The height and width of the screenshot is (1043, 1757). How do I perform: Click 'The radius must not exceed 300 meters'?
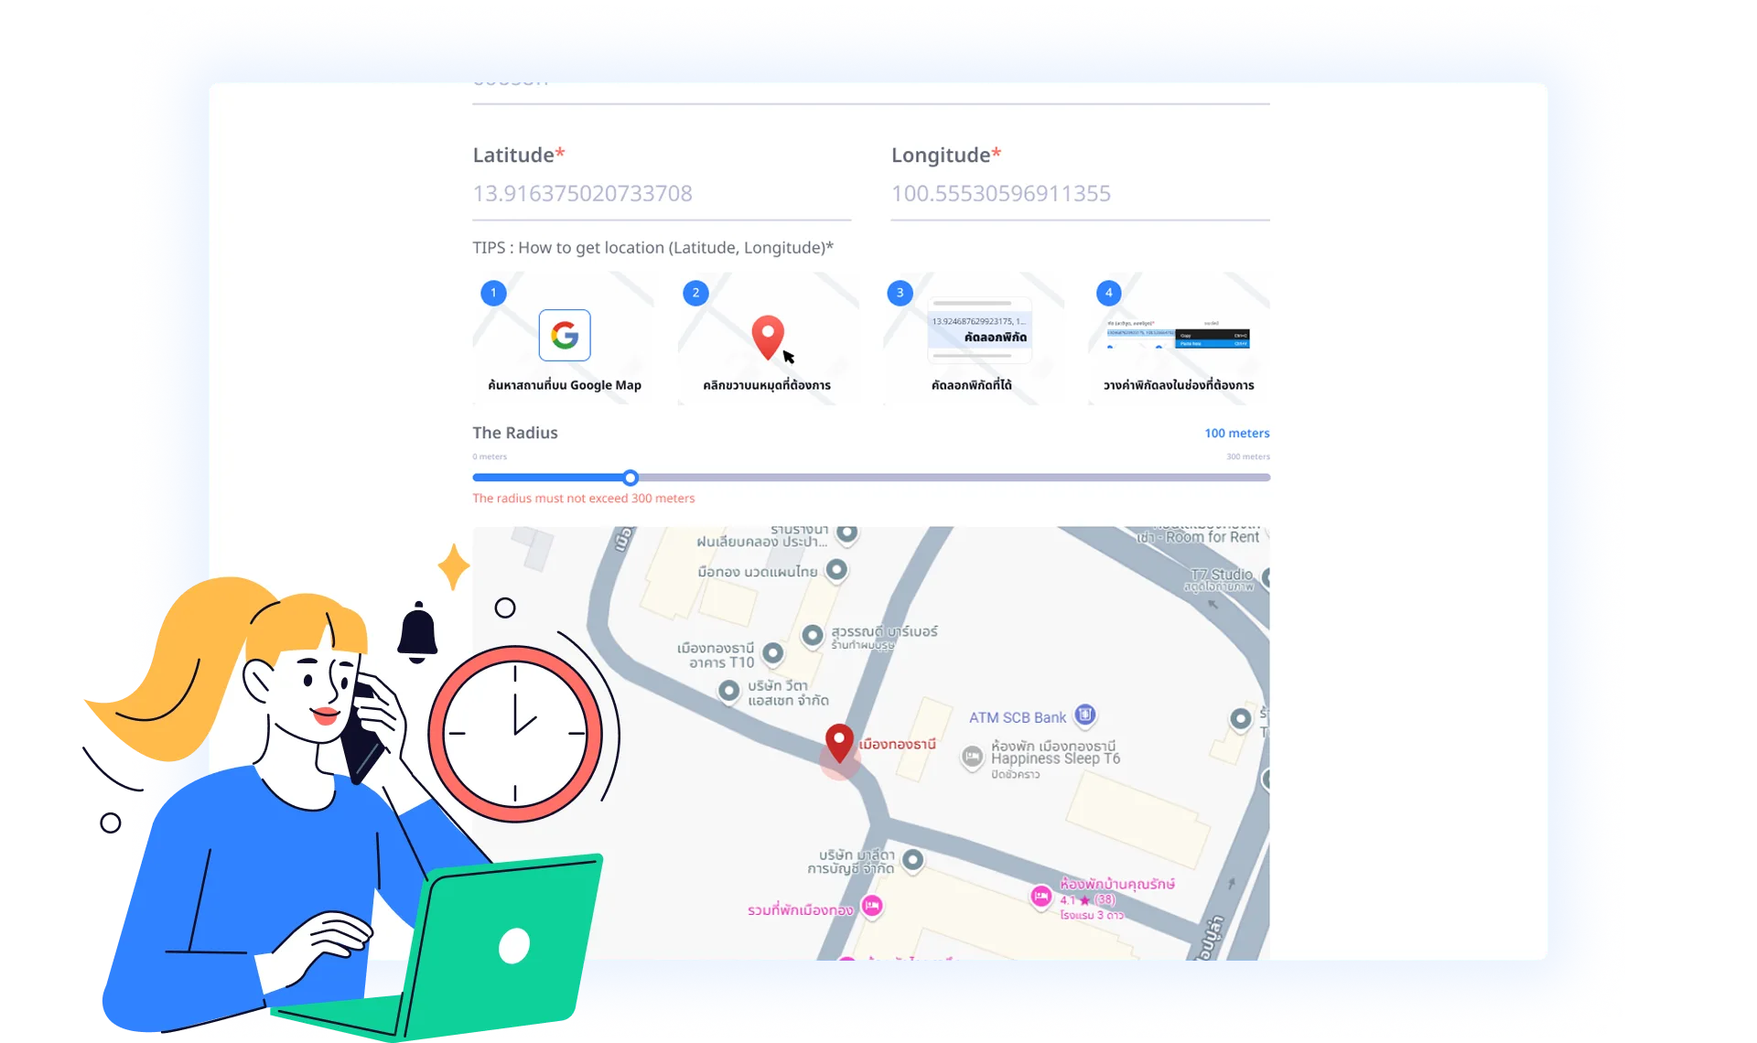[584, 499]
